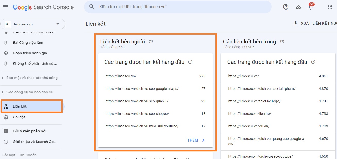Image resolution: width=337 pixels, height=159 pixels.
Task: Click the Không thể phân tích cú layers icon
Action: tap(6, 63)
